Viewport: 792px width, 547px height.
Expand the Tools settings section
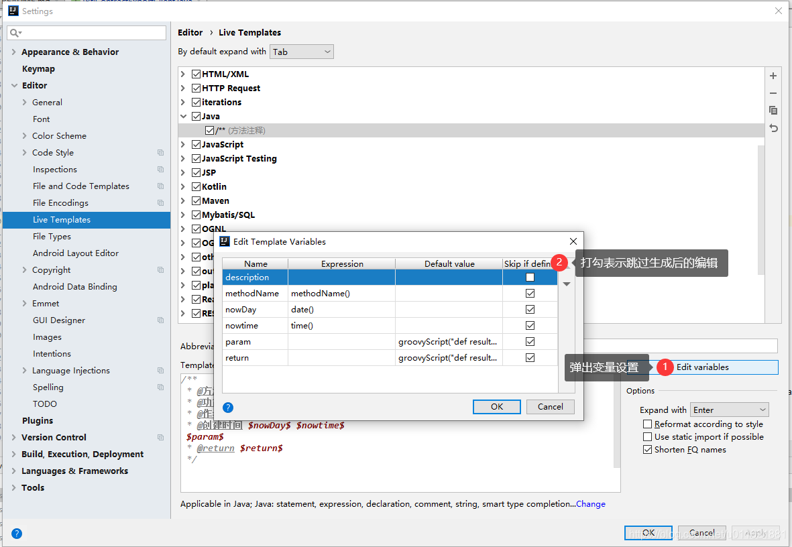13,487
